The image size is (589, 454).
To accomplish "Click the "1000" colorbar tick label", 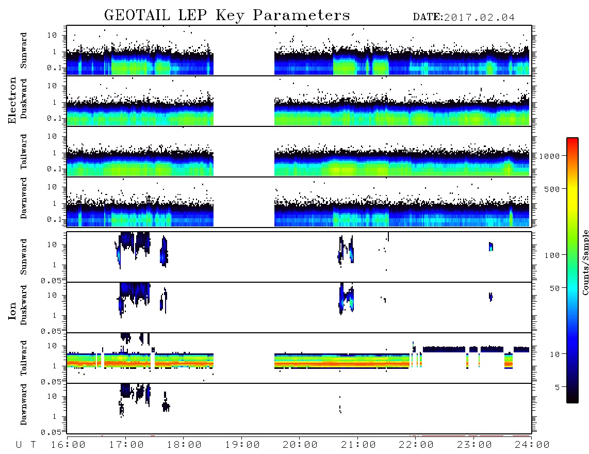I will point(550,156).
